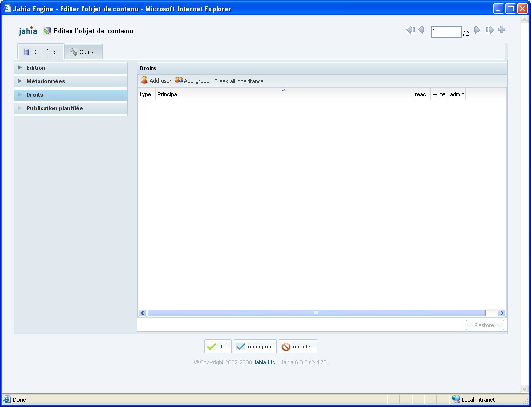This screenshot has width=531, height=407.
Task: Click the IE status bar page icon
Action: point(7,400)
